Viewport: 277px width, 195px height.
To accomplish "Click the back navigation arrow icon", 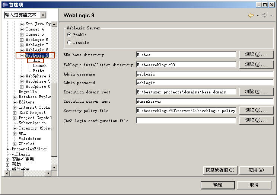I will click(251, 15).
